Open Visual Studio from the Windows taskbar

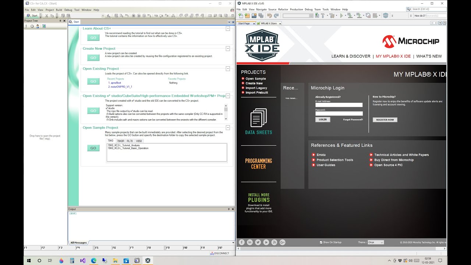coord(83,260)
